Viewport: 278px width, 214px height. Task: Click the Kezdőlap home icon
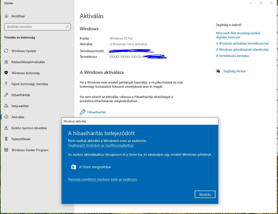(6, 16)
